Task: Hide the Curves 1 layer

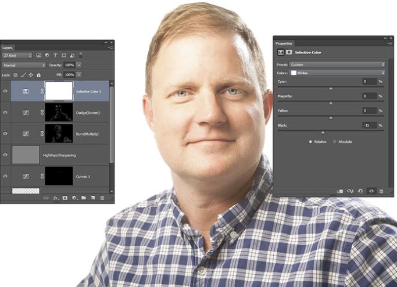Action: pyautogui.click(x=5, y=176)
